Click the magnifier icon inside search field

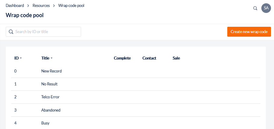[11, 32]
